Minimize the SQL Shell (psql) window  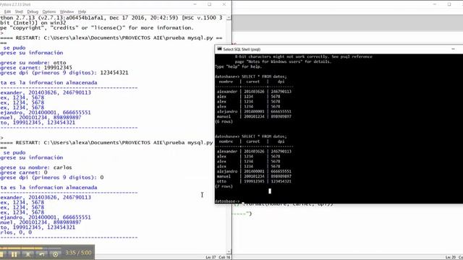(454, 49)
